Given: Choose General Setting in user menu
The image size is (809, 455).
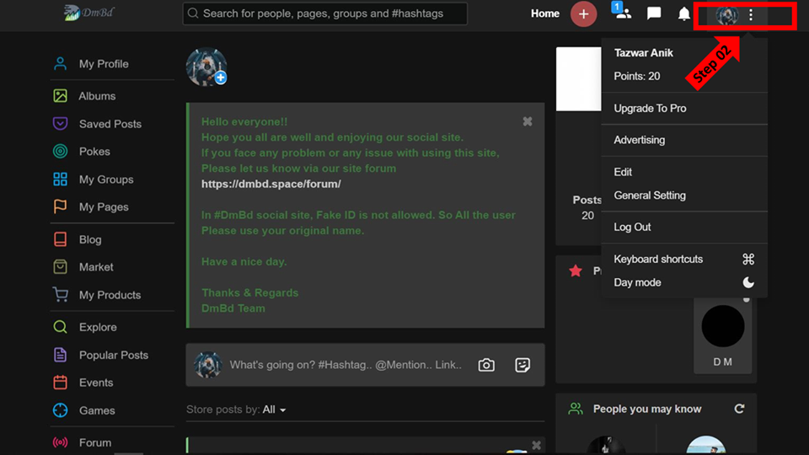Looking at the screenshot, I should point(650,195).
